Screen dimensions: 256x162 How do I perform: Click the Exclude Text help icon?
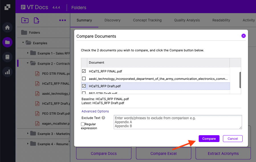[x=103, y=118]
